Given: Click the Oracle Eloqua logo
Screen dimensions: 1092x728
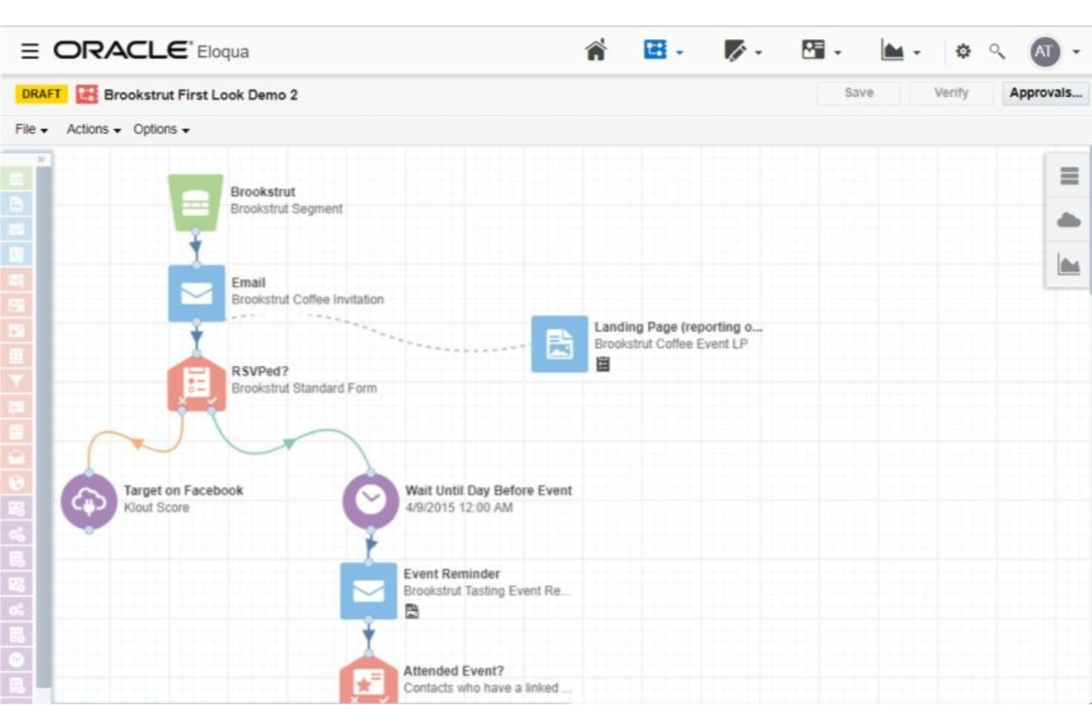Looking at the screenshot, I should coord(151,50).
